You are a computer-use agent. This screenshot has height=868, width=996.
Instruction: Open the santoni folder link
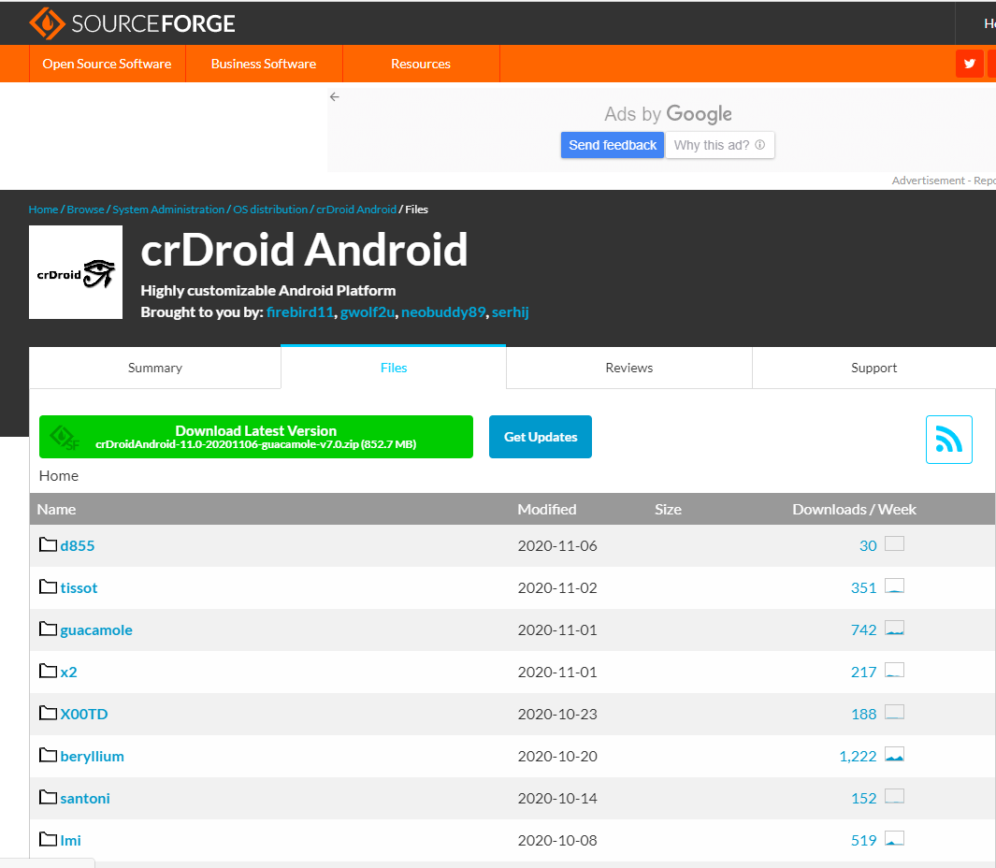point(85,798)
